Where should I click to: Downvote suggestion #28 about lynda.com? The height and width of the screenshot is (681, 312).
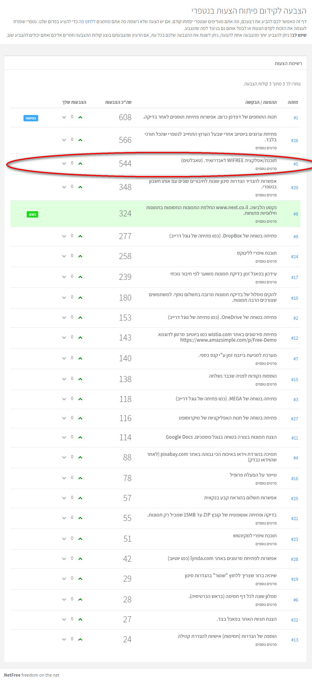click(64, 559)
